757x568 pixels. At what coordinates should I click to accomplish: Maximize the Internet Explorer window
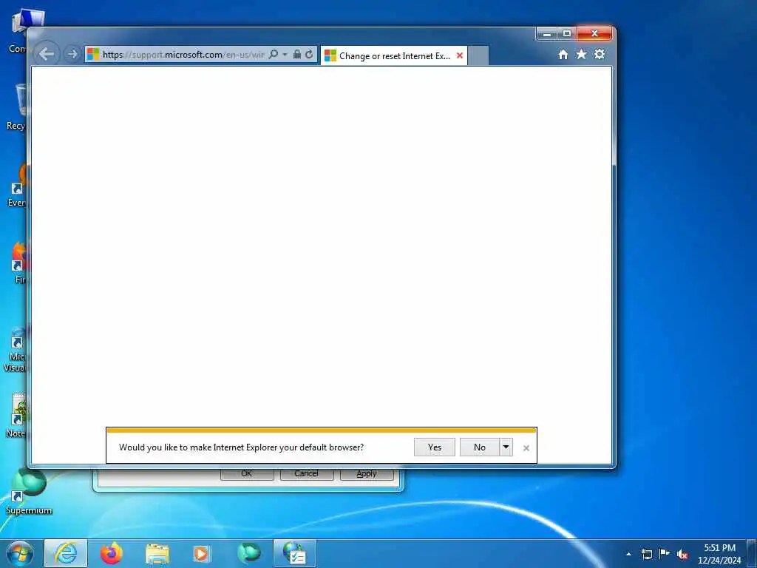click(x=567, y=34)
